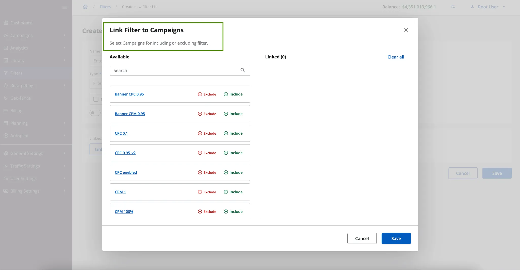Open the CPM 1 campaign link

(120, 192)
